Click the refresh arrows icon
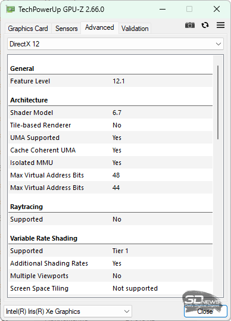This screenshot has width=231, height=321. 205,25
